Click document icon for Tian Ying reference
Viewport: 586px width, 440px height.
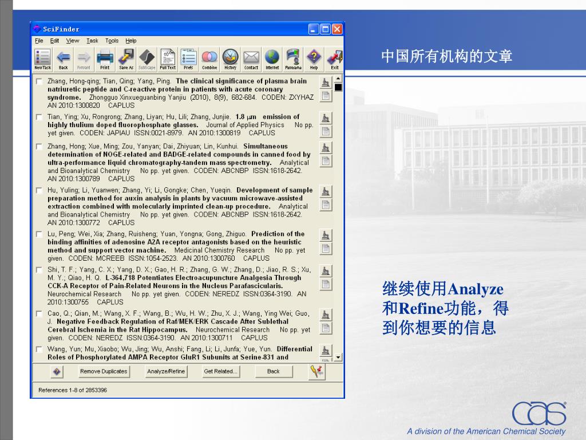point(326,131)
